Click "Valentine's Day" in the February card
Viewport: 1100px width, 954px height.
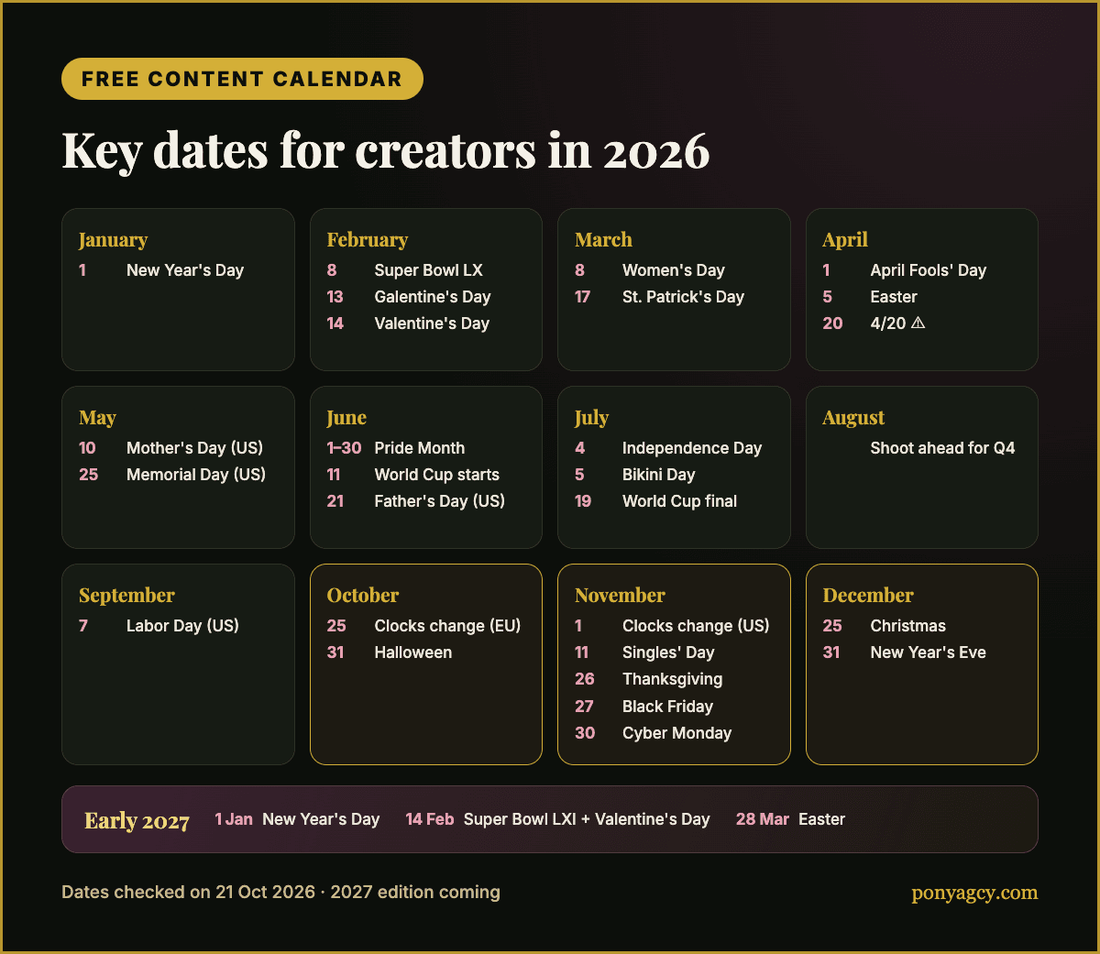click(432, 323)
